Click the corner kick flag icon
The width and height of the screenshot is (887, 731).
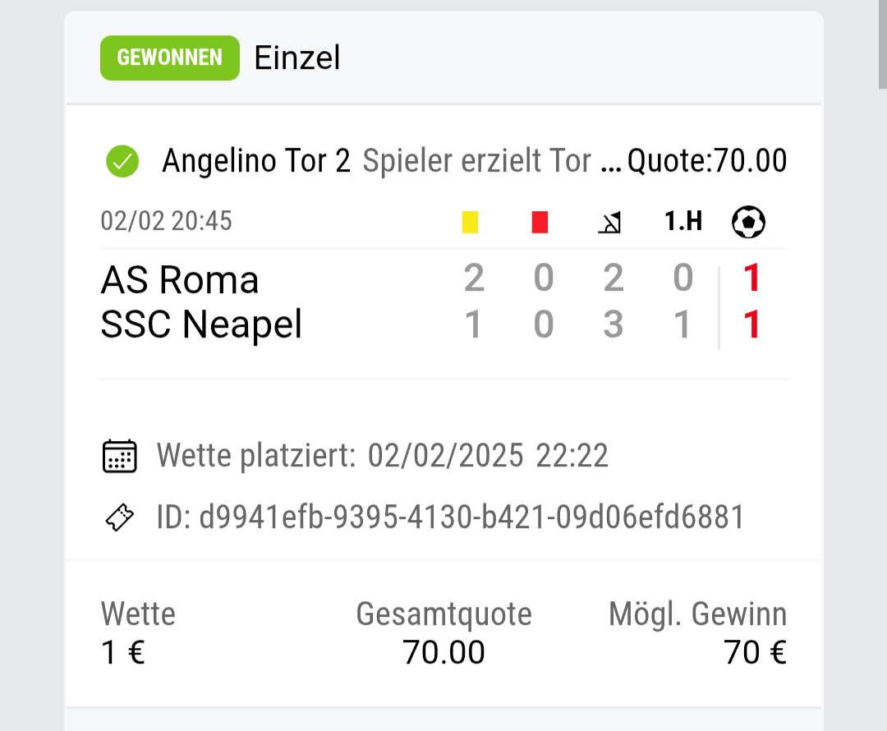pyautogui.click(x=609, y=222)
